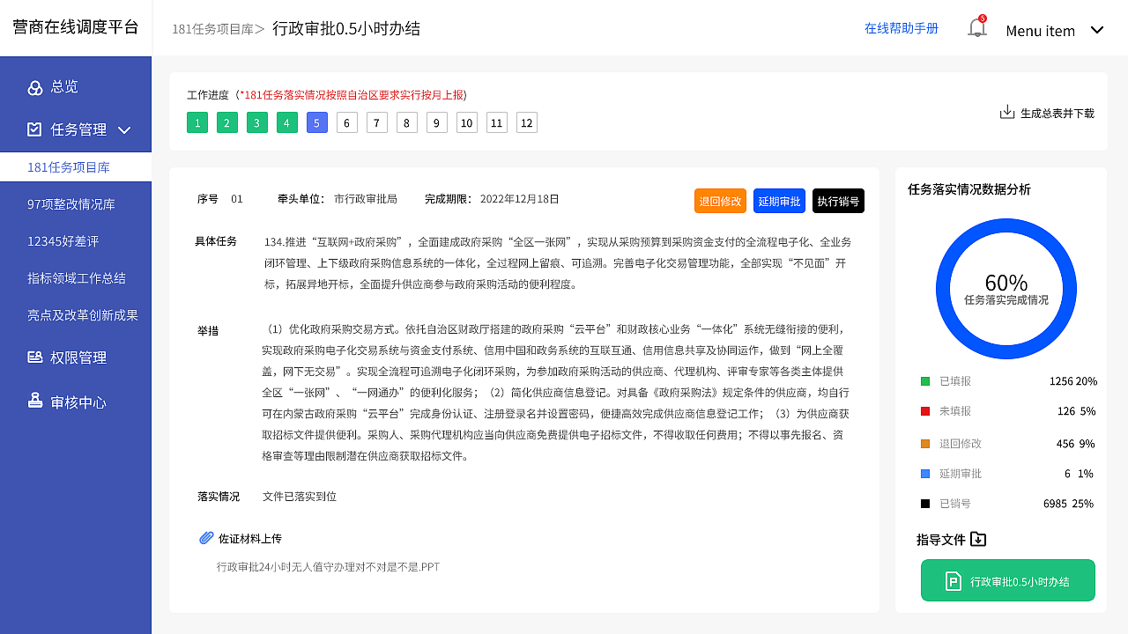Select month 2 in work progress
Image resolution: width=1128 pixels, height=634 pixels.
[227, 122]
